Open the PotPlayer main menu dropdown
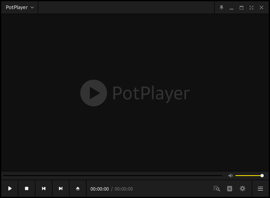The width and height of the screenshot is (270, 198). pos(20,7)
